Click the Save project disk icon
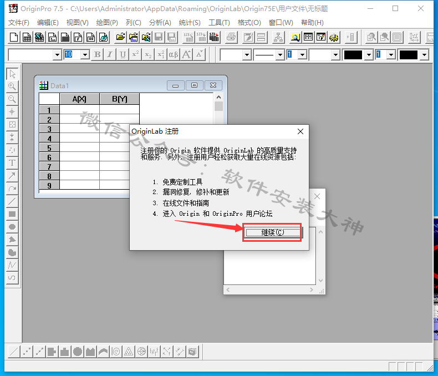Screen dimensions: 438x376 (159, 37)
